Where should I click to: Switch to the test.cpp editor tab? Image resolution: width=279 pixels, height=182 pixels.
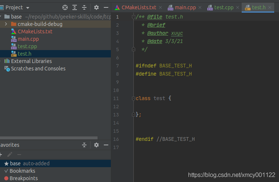pos(224,7)
